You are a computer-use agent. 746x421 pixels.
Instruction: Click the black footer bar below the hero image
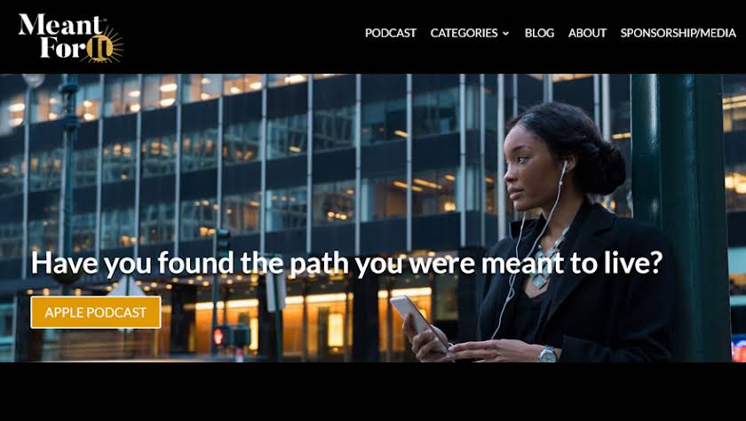[373, 392]
